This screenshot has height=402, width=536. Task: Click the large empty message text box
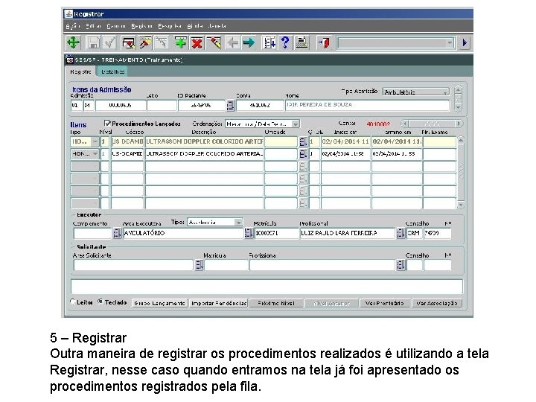pos(267,287)
